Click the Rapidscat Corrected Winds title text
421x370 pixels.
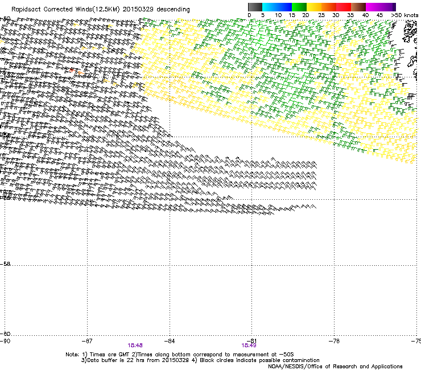[x=101, y=10]
